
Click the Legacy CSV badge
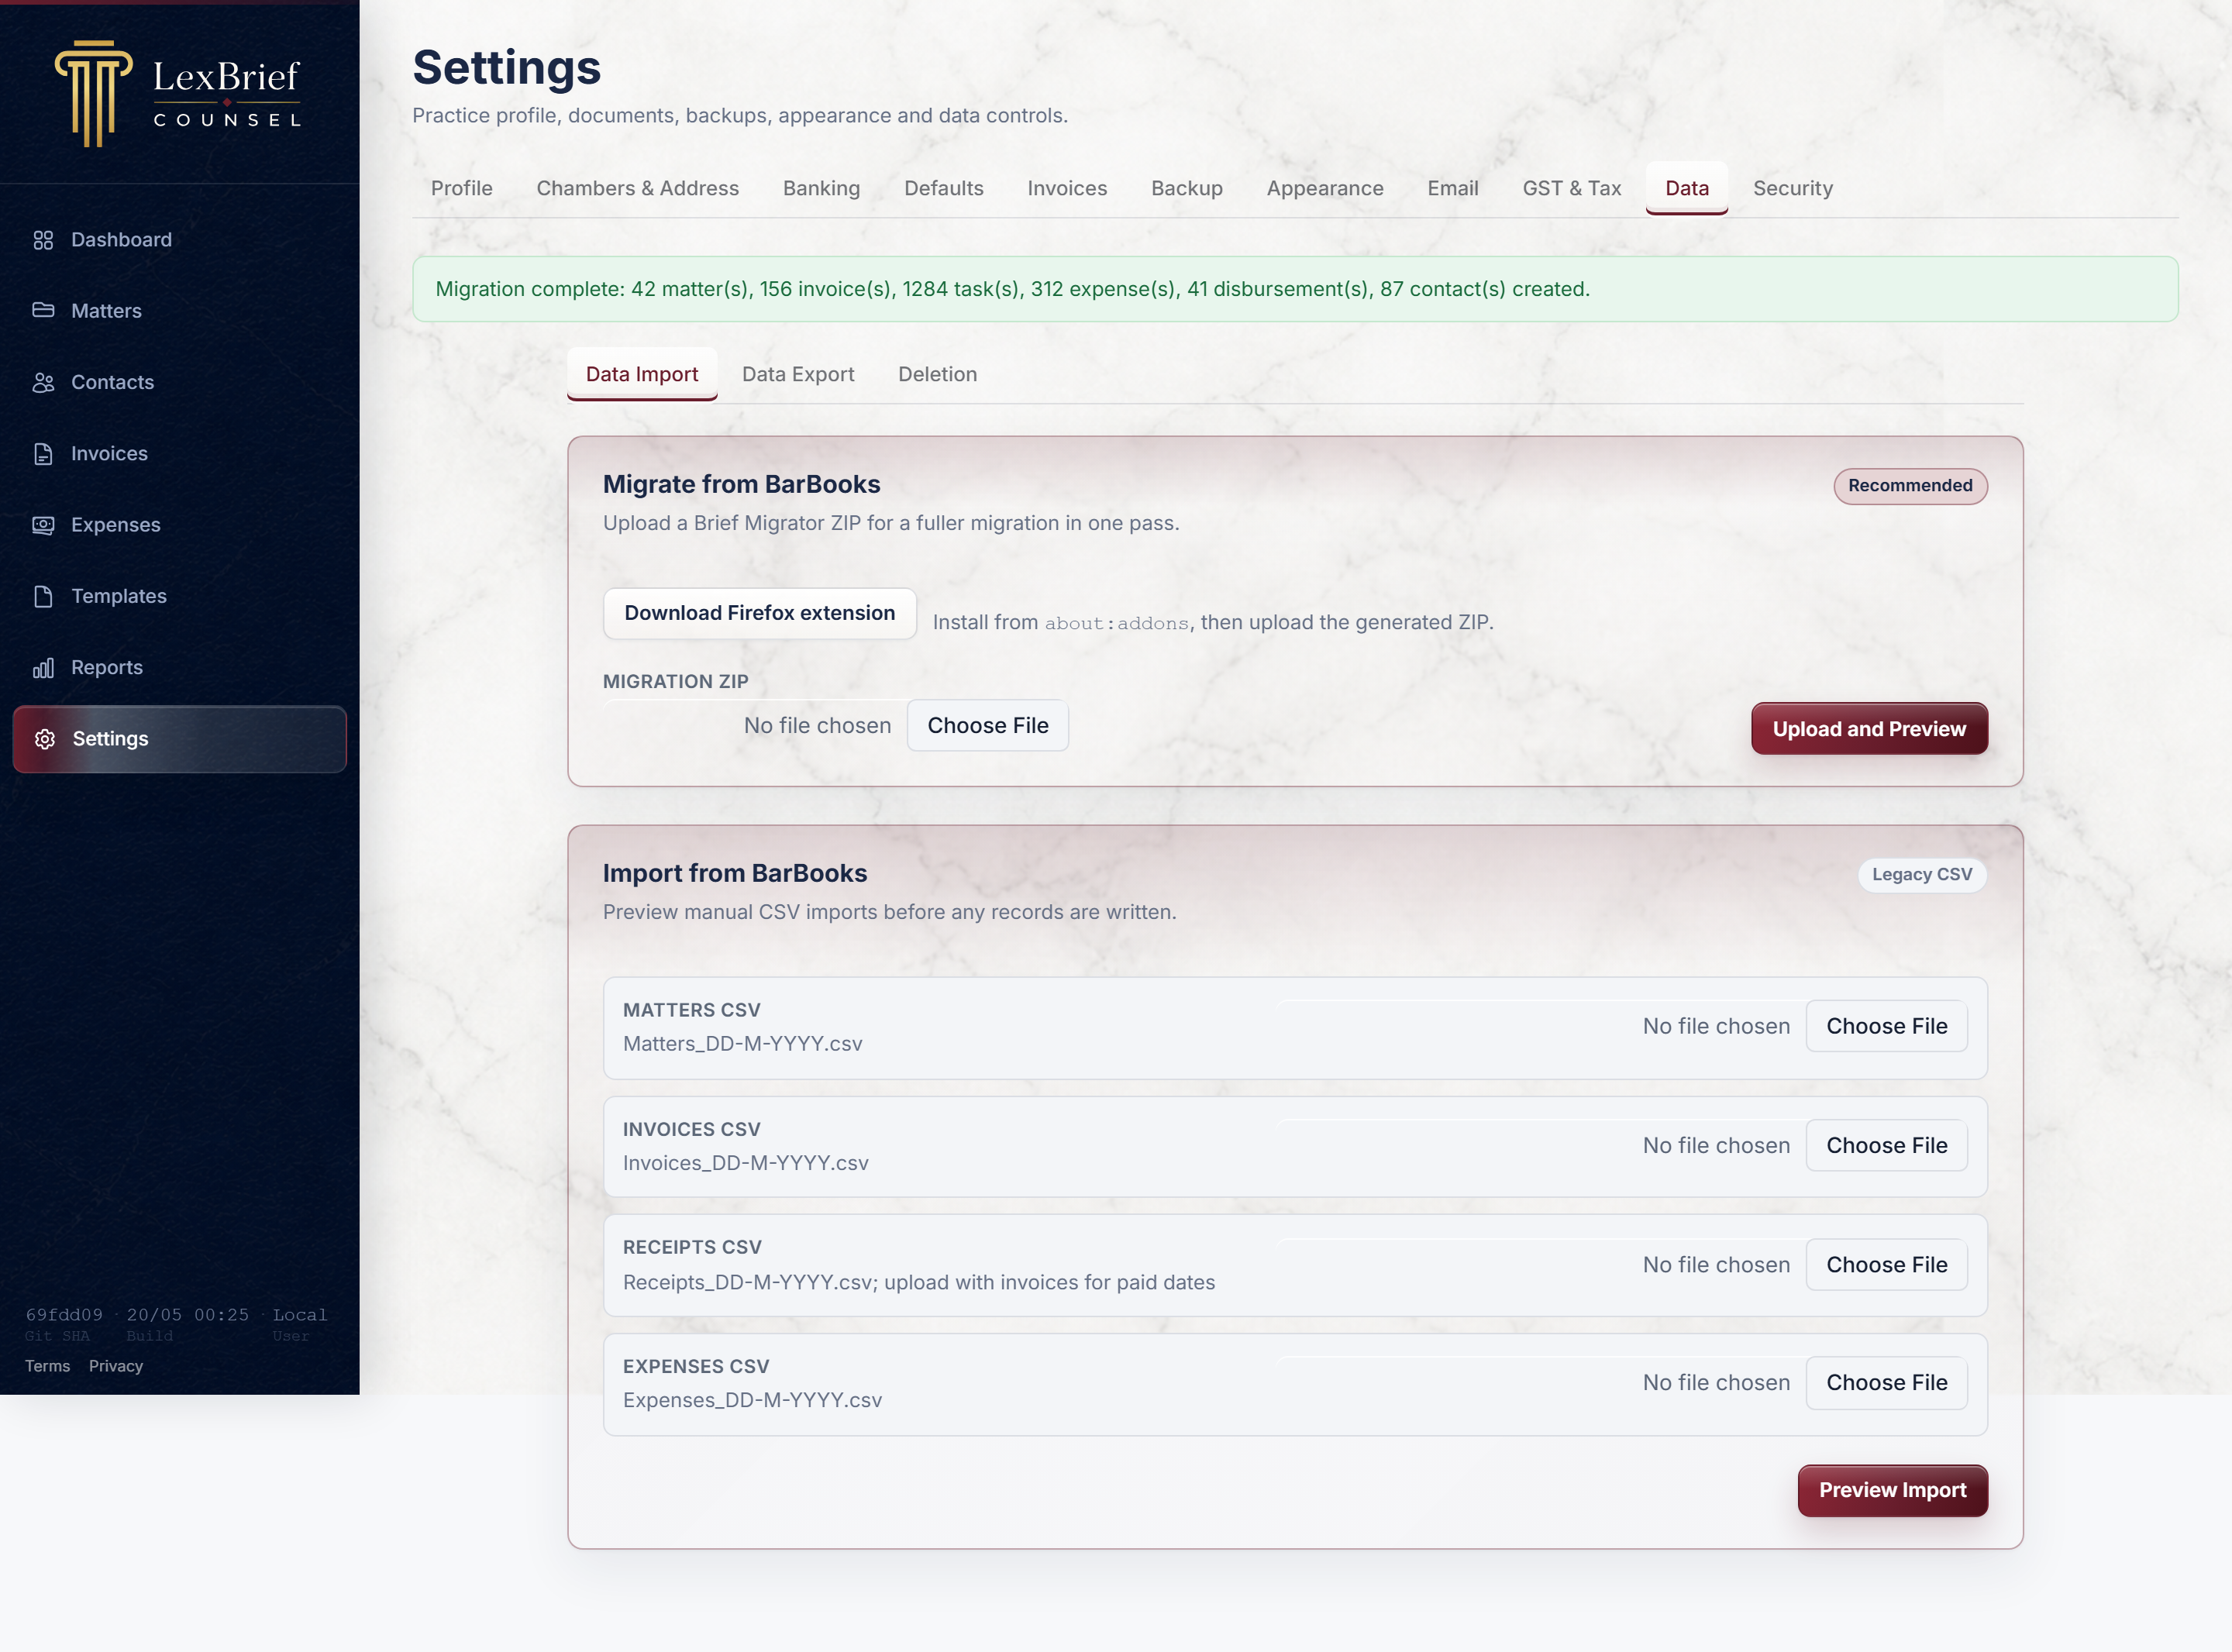1922,875
